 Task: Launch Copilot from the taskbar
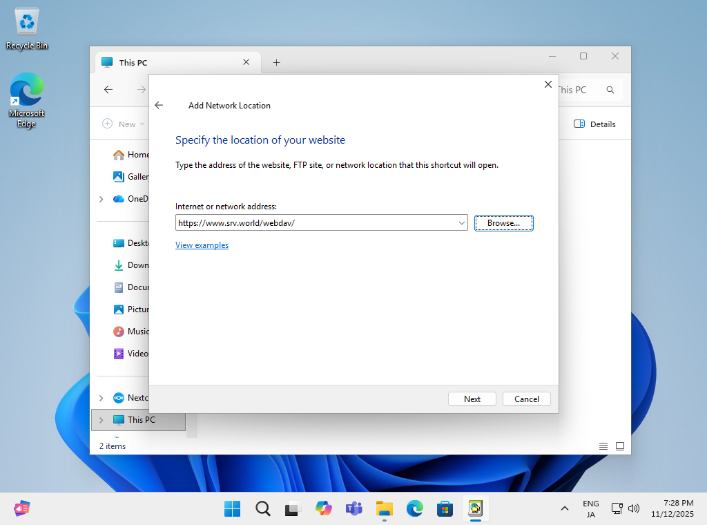[x=324, y=509]
